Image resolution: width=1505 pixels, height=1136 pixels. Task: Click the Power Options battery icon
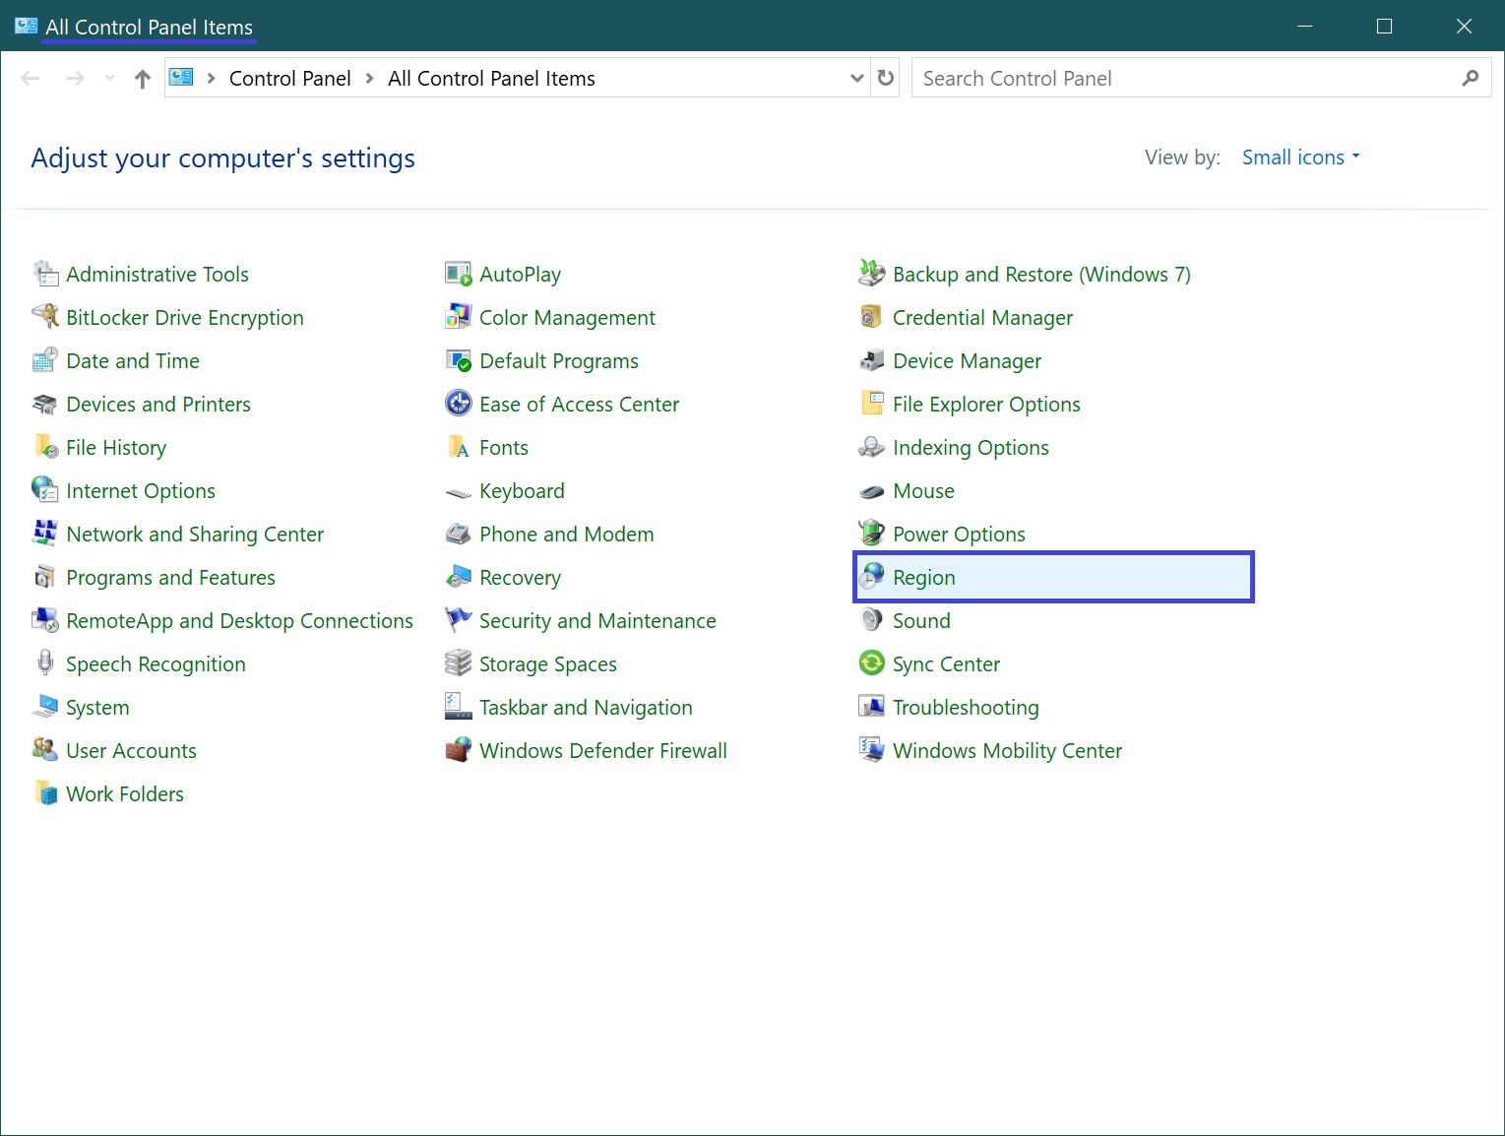click(872, 534)
